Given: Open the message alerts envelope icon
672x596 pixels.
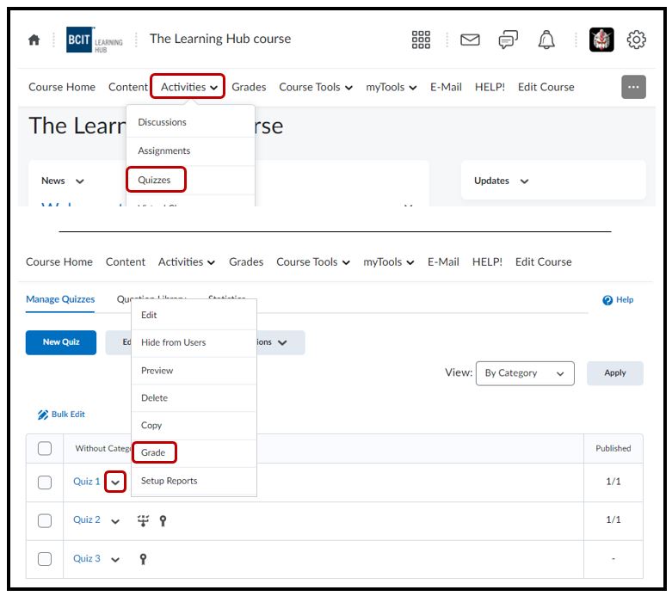Looking at the screenshot, I should [470, 40].
